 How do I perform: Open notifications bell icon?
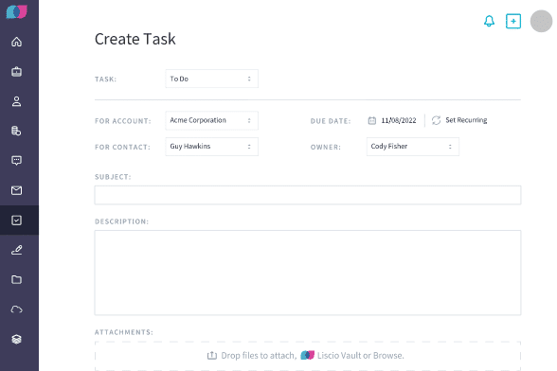pos(489,21)
